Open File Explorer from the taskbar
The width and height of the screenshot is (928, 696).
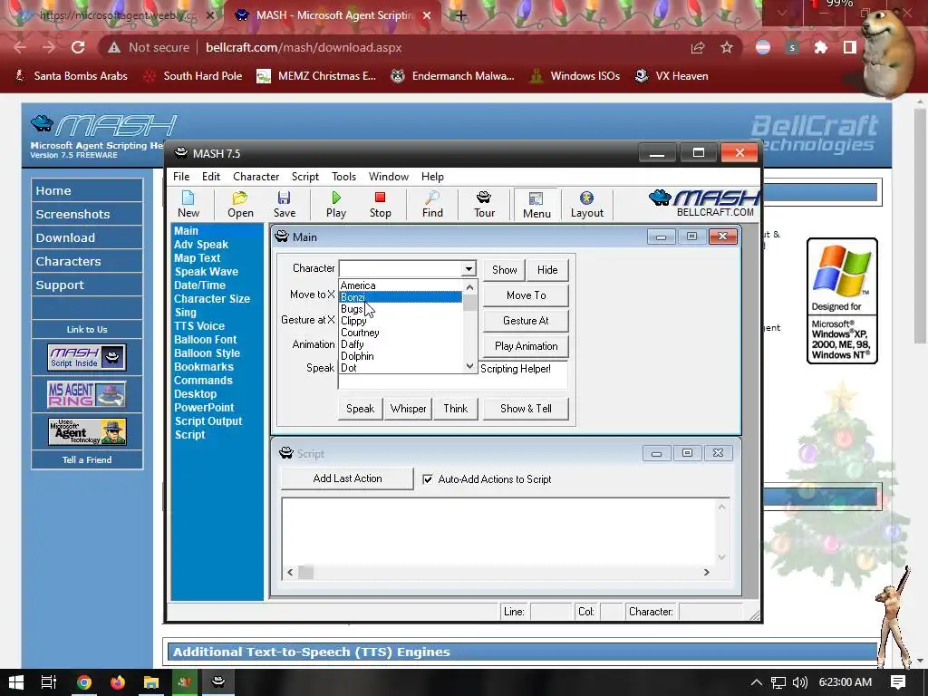tap(151, 682)
